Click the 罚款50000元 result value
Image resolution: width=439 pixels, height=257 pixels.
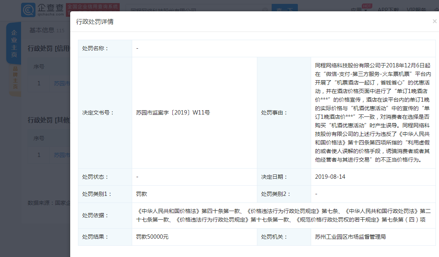pyautogui.click(x=152, y=237)
